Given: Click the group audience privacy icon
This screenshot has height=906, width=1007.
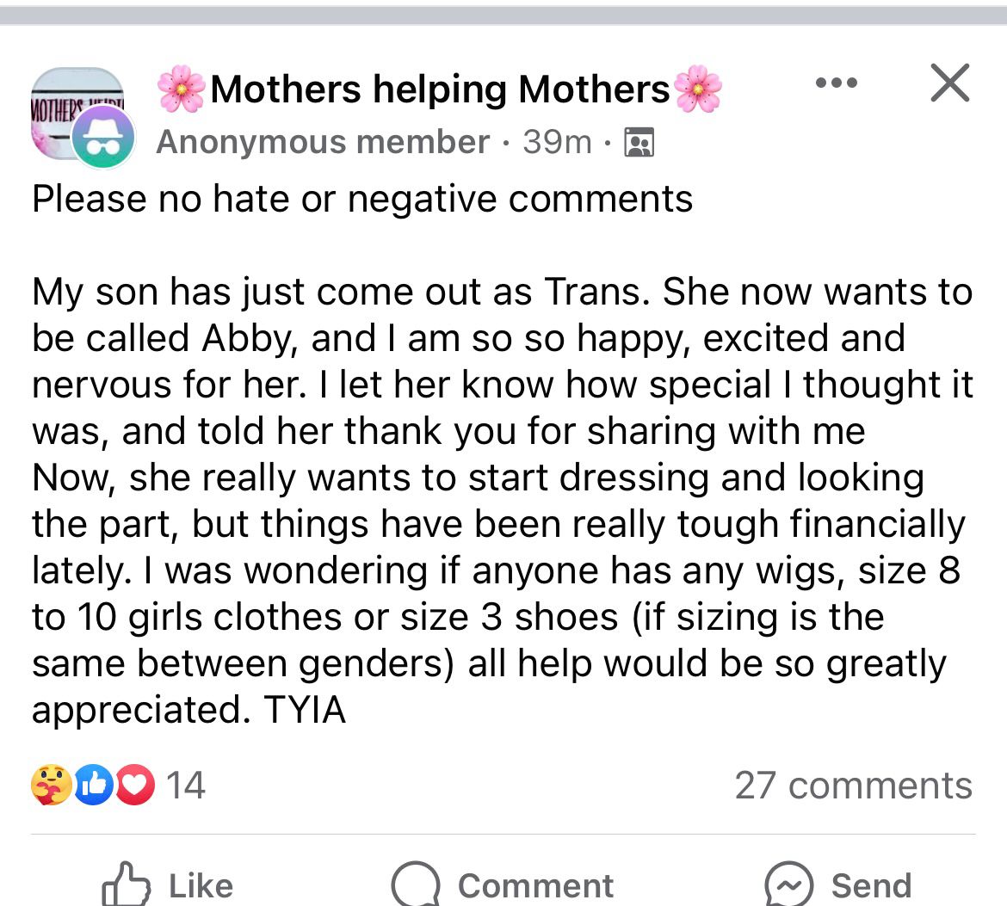Looking at the screenshot, I should pyautogui.click(x=638, y=143).
